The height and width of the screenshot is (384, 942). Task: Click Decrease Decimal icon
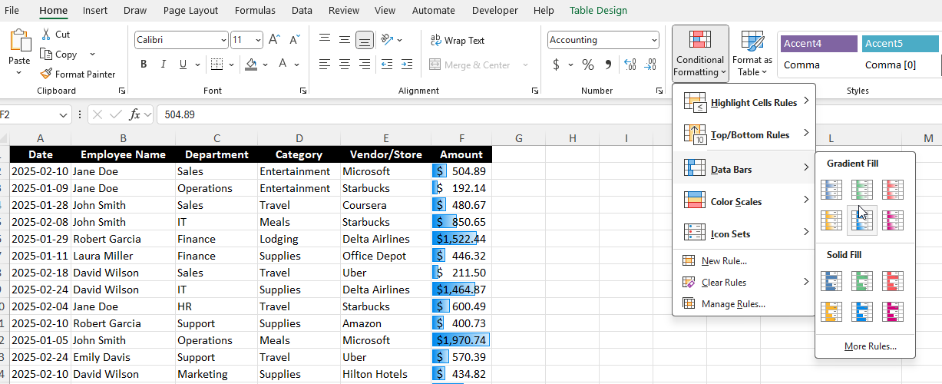click(650, 65)
